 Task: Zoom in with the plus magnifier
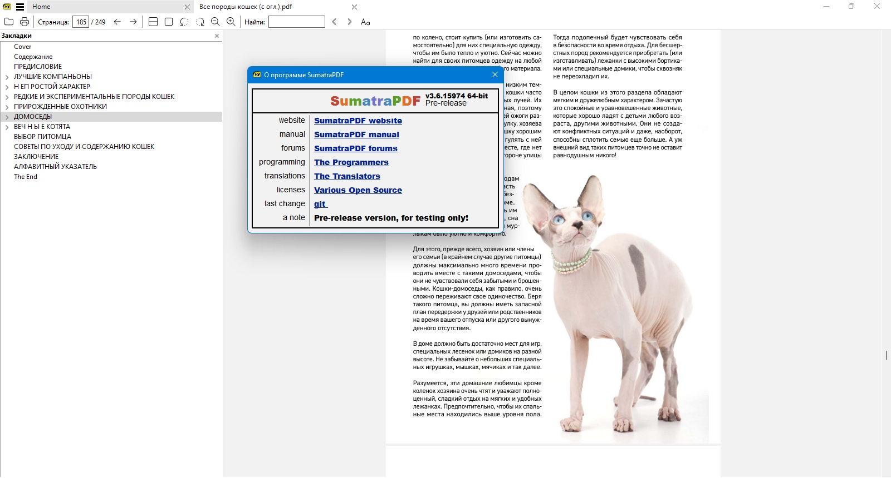click(x=231, y=22)
